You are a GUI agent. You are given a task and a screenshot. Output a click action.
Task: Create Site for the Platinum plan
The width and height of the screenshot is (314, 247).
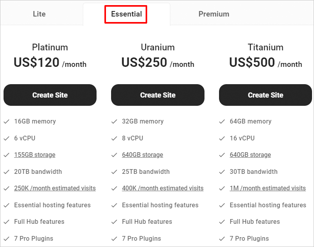(50, 95)
